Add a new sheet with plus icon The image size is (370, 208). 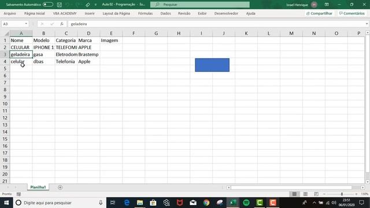(60, 187)
